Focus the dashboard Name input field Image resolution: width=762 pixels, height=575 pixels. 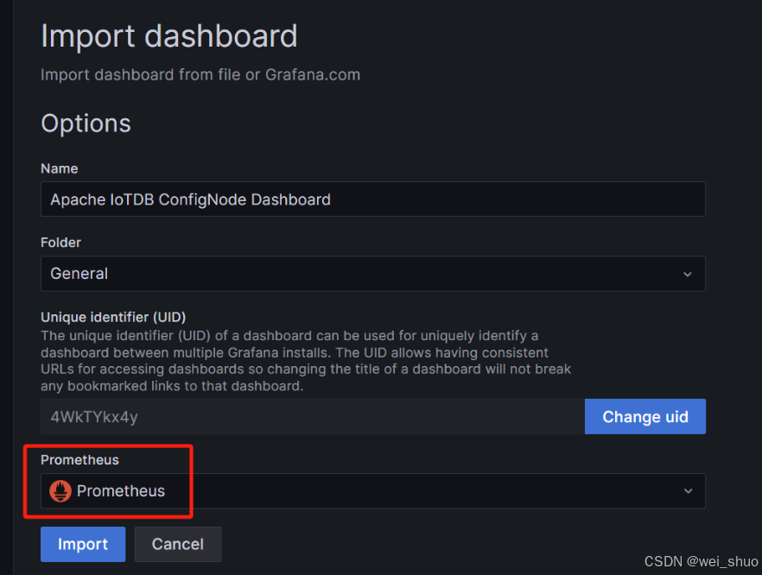click(371, 199)
